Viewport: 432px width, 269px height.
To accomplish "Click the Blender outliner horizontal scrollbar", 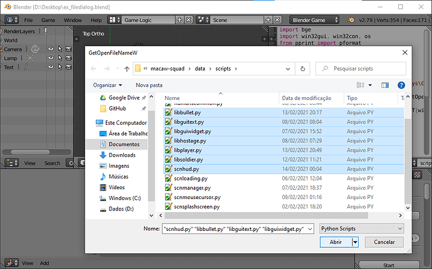I will tap(30, 152).
